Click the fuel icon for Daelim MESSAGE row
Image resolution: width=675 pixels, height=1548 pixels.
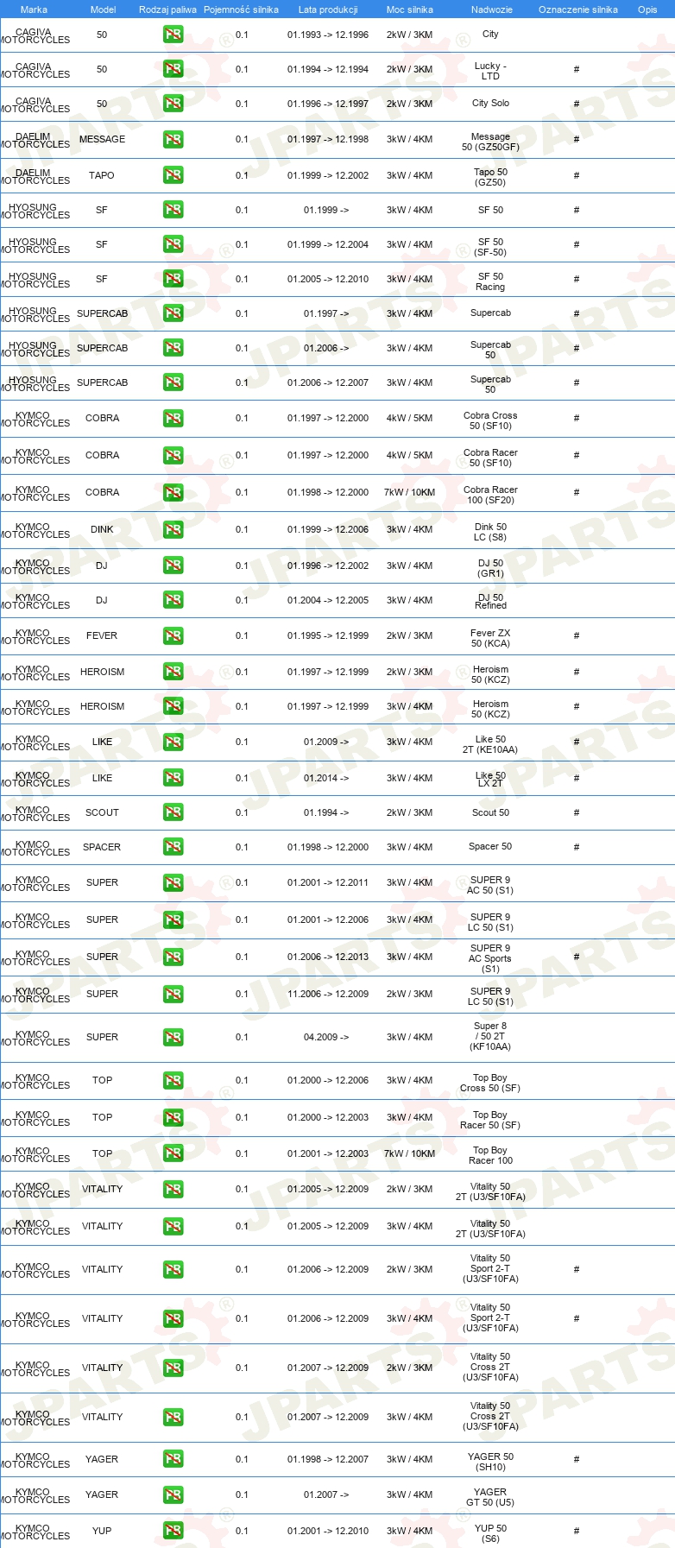(x=173, y=139)
